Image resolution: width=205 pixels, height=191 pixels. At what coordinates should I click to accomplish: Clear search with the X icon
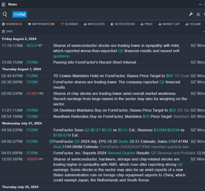point(198,14)
